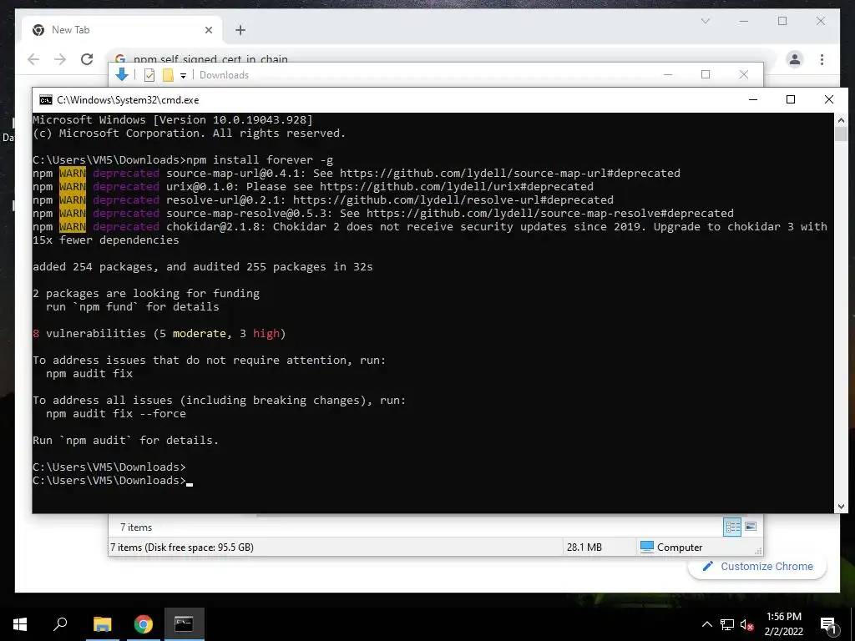Open Chrome from the taskbar
The image size is (855, 641).
tap(143, 624)
